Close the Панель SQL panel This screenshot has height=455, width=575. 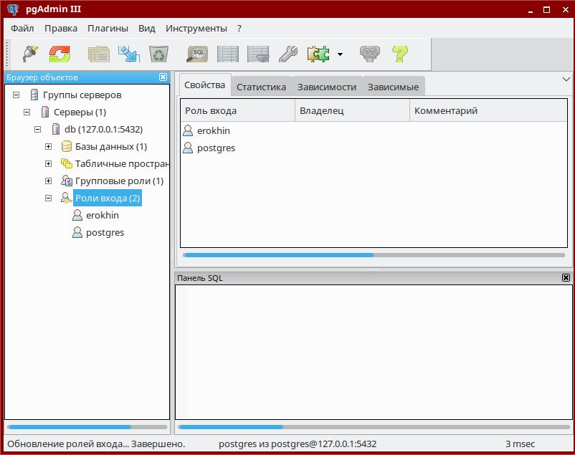(x=566, y=277)
